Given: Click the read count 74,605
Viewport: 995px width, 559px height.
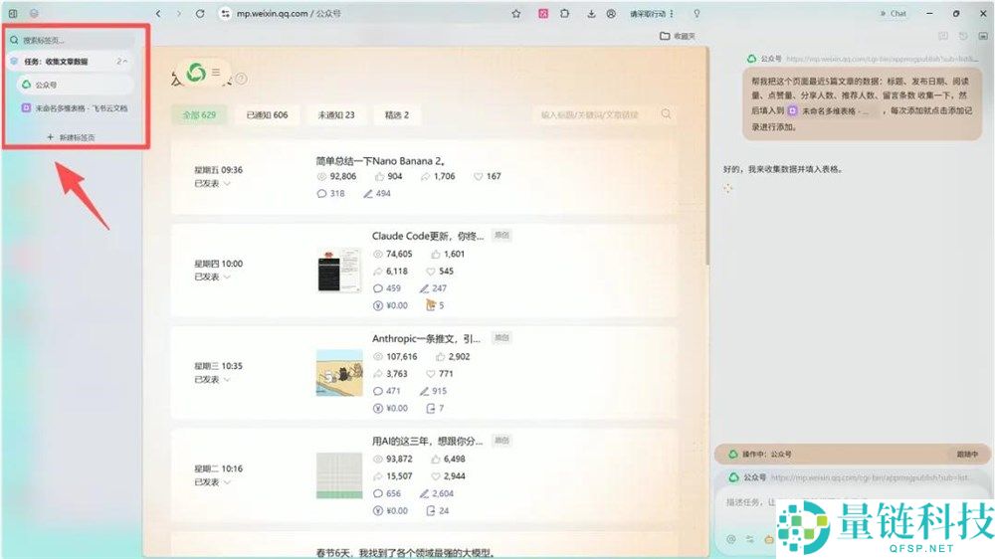Looking at the screenshot, I should pos(399,254).
